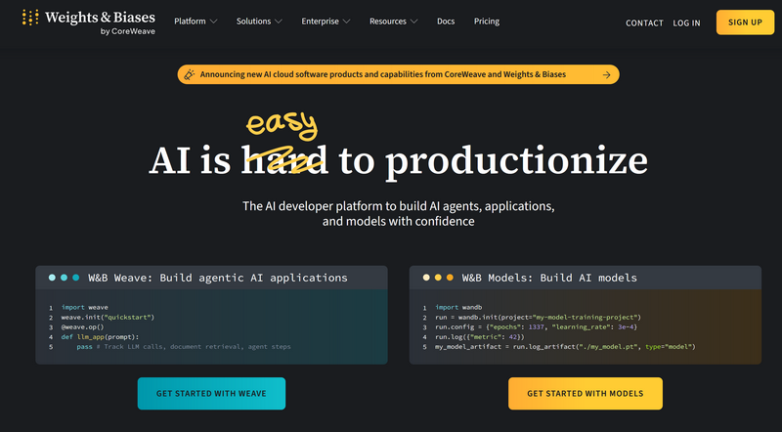Open the Resources menu
Screen dimensions: 782x432
pyautogui.click(x=394, y=22)
